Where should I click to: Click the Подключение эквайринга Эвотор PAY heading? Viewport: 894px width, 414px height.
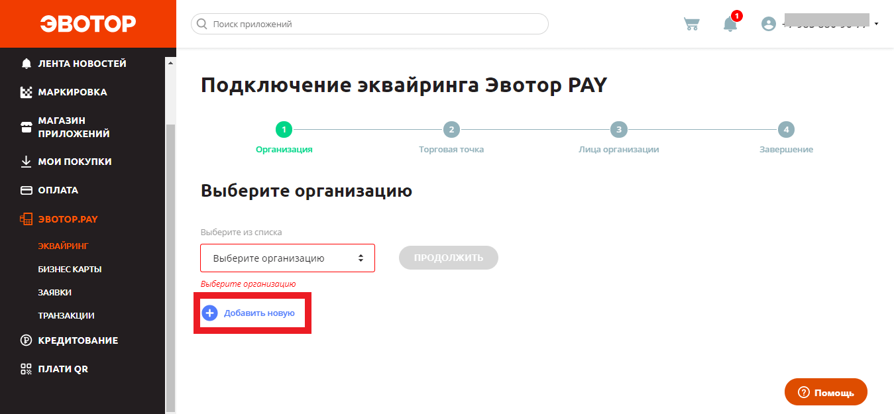click(x=404, y=85)
